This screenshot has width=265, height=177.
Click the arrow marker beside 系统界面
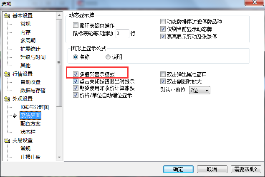tap(15, 116)
